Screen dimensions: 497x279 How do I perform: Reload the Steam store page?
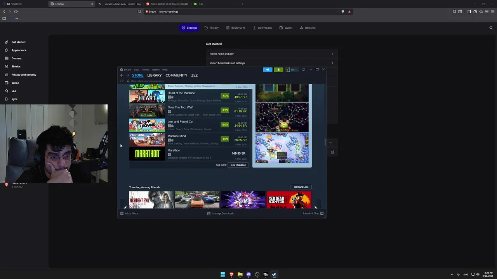(x=122, y=81)
